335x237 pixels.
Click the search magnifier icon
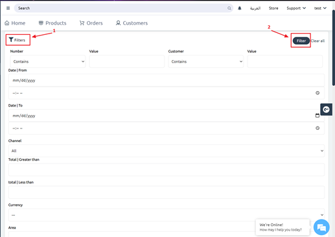click(229, 8)
